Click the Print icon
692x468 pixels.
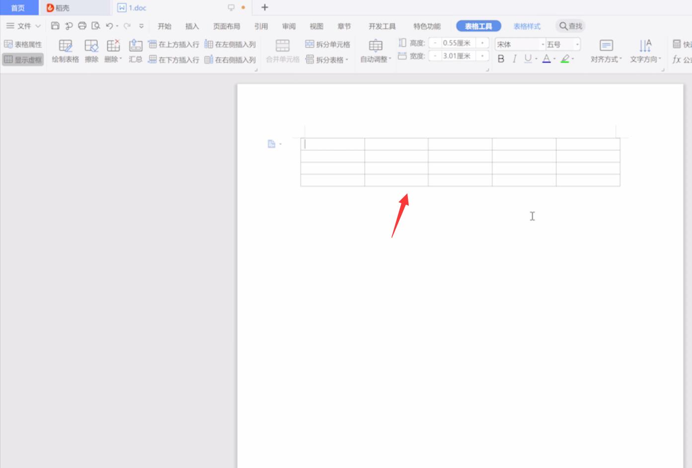(82, 26)
